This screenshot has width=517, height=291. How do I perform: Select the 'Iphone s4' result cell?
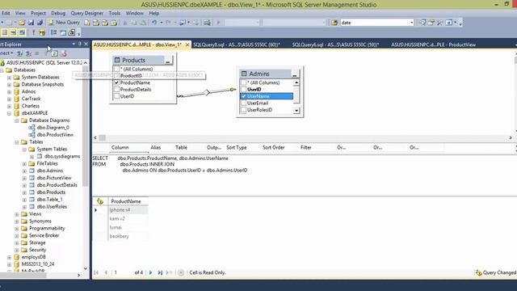128,210
